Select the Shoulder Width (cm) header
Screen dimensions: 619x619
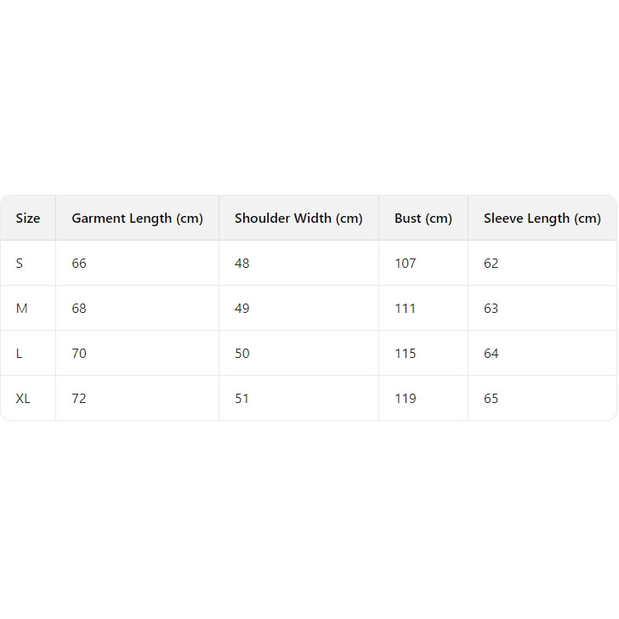coord(298,219)
